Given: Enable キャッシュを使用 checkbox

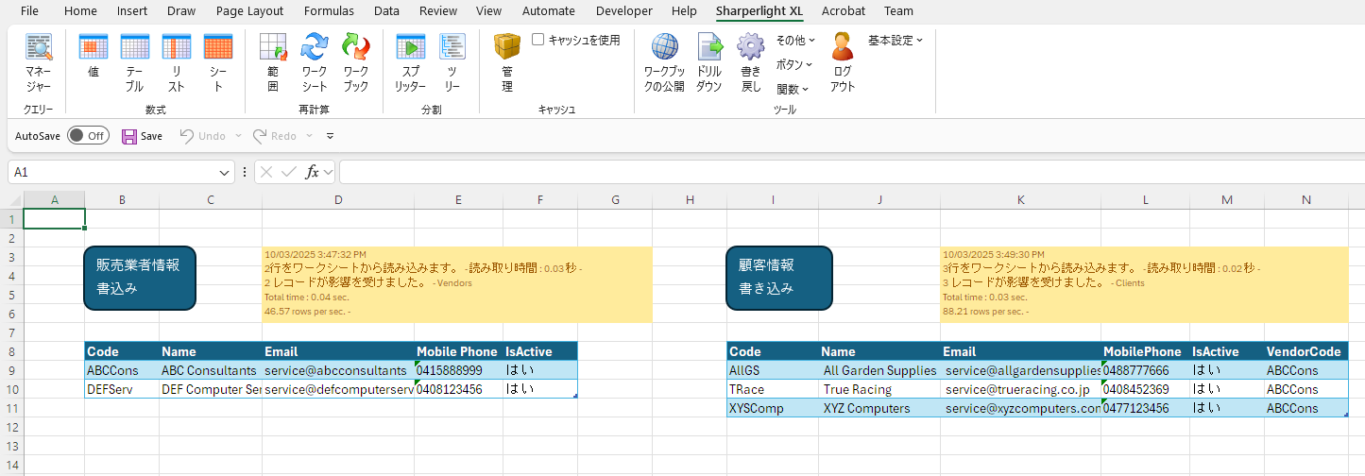Looking at the screenshot, I should pos(537,40).
